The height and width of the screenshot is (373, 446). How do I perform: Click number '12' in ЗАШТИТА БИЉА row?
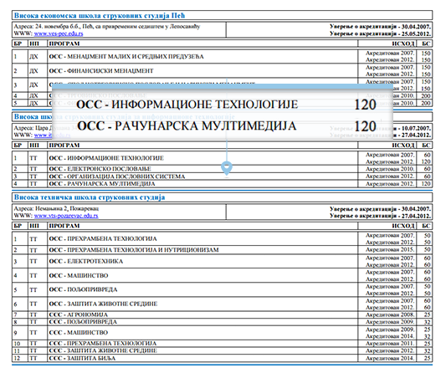[17, 358]
